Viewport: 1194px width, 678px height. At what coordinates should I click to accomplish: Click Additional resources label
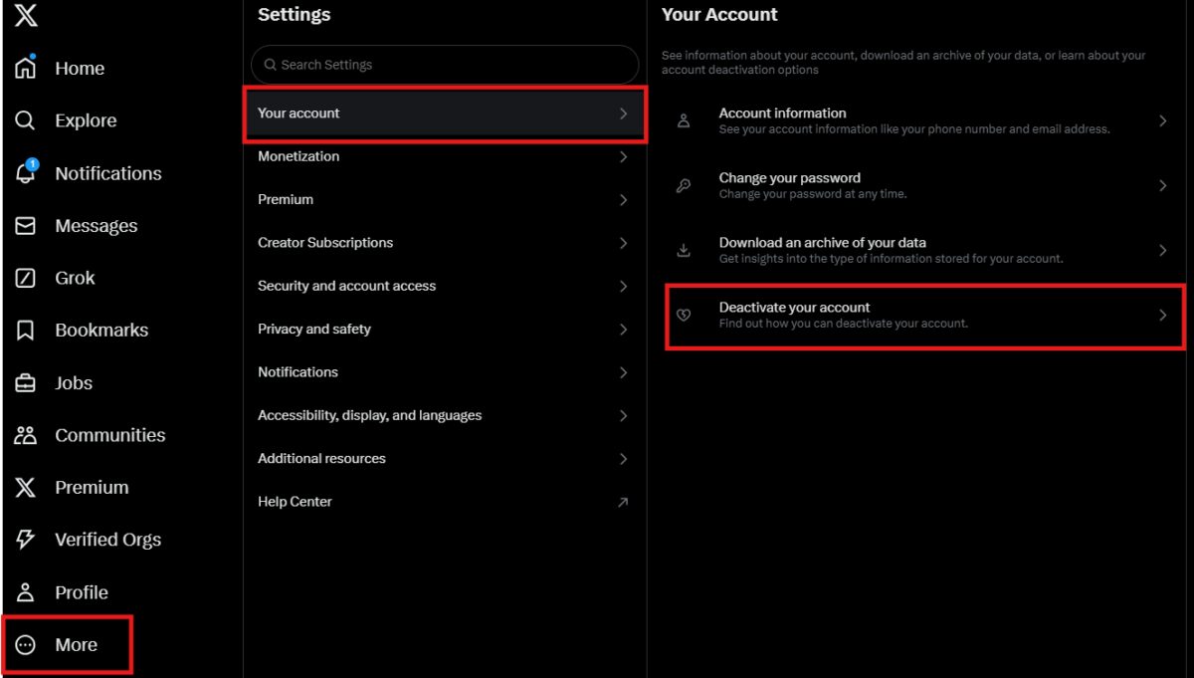(x=321, y=459)
